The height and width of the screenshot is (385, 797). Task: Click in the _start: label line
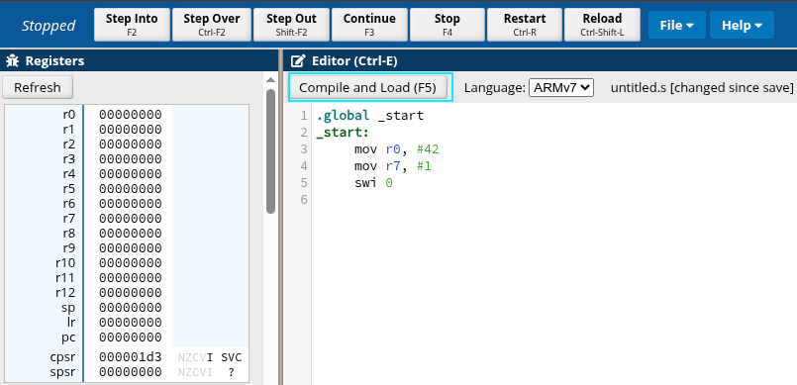343,133
